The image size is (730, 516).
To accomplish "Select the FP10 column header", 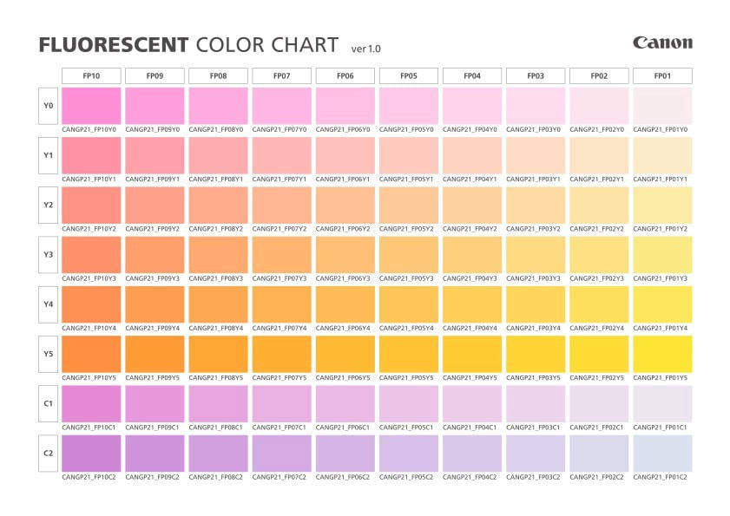I will pyautogui.click(x=91, y=76).
